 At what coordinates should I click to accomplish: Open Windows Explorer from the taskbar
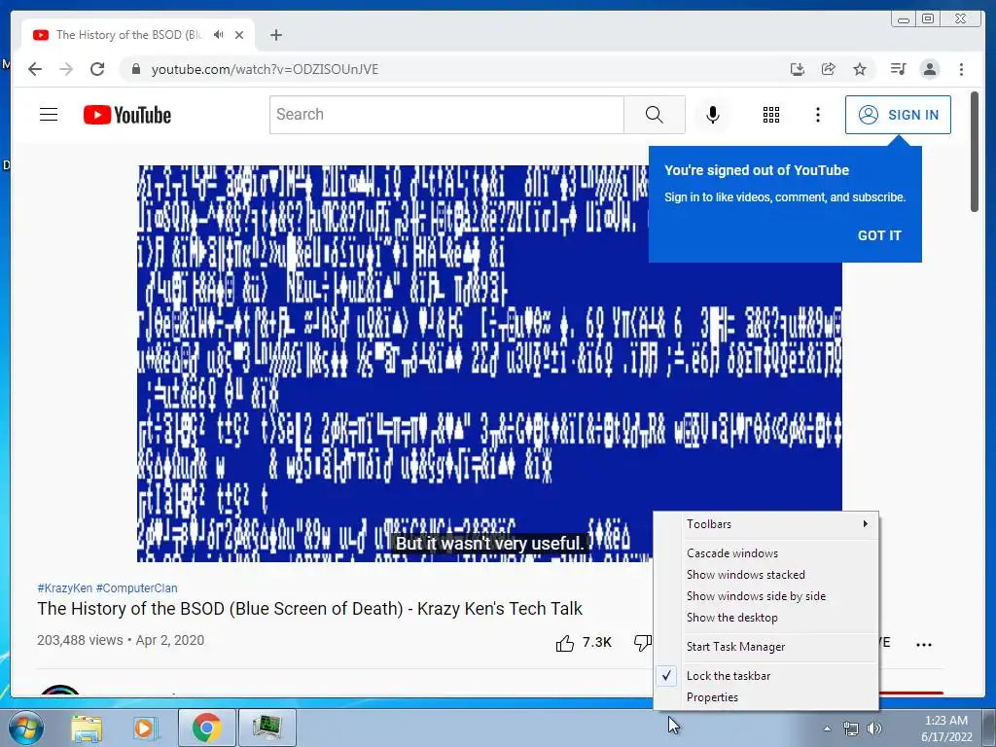[x=87, y=729]
